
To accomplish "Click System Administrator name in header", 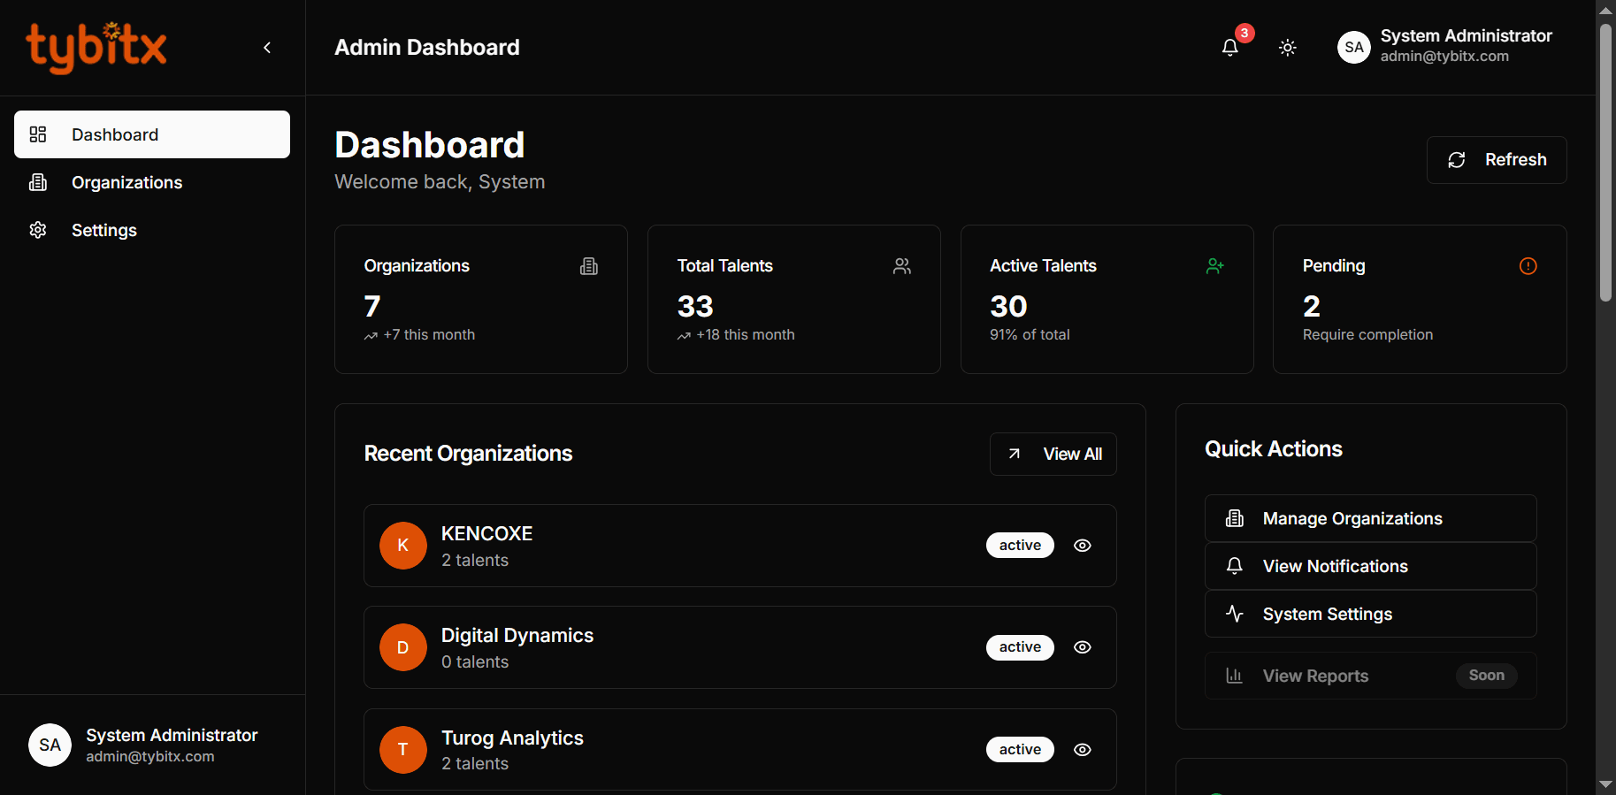I will pos(1467,36).
